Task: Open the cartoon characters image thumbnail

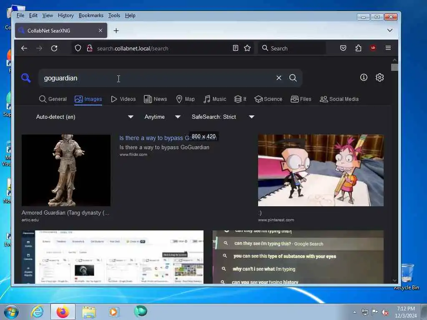Action: (x=321, y=170)
